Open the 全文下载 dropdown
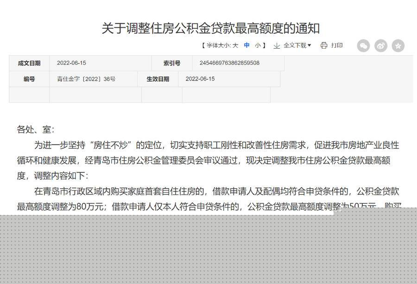This screenshot has height=284, width=417. coord(297,45)
